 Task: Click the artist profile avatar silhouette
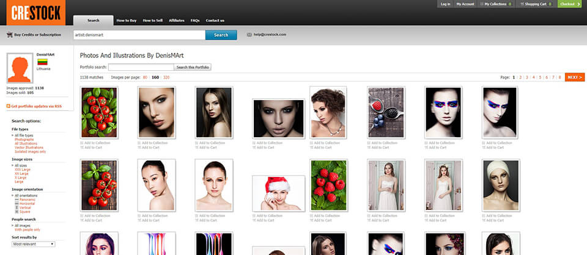(20, 69)
